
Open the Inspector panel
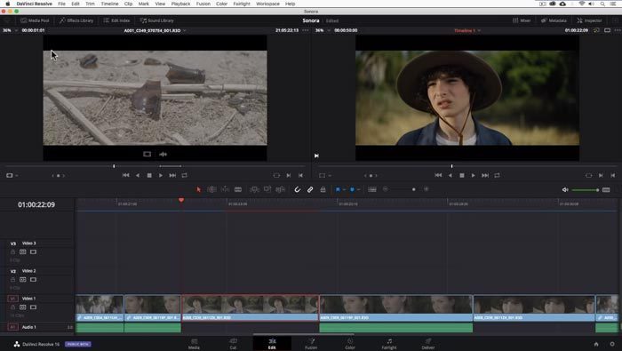coord(589,20)
